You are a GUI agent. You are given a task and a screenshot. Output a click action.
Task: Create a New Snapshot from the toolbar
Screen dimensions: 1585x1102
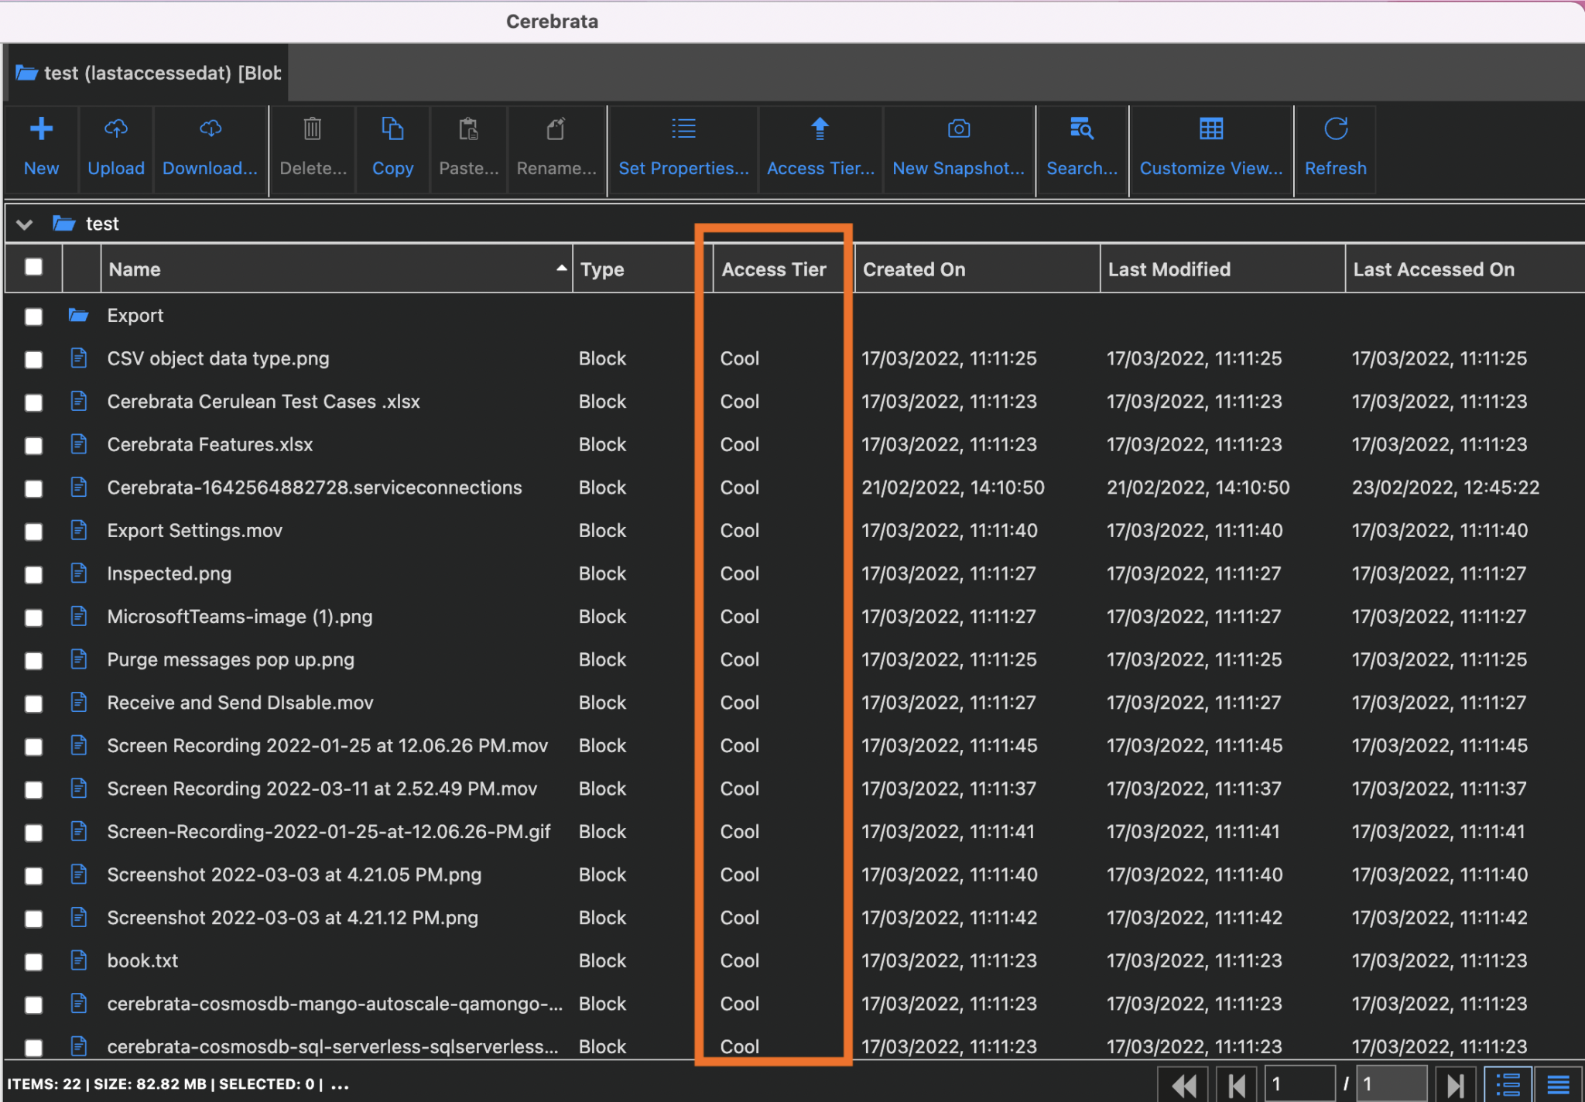coord(957,147)
